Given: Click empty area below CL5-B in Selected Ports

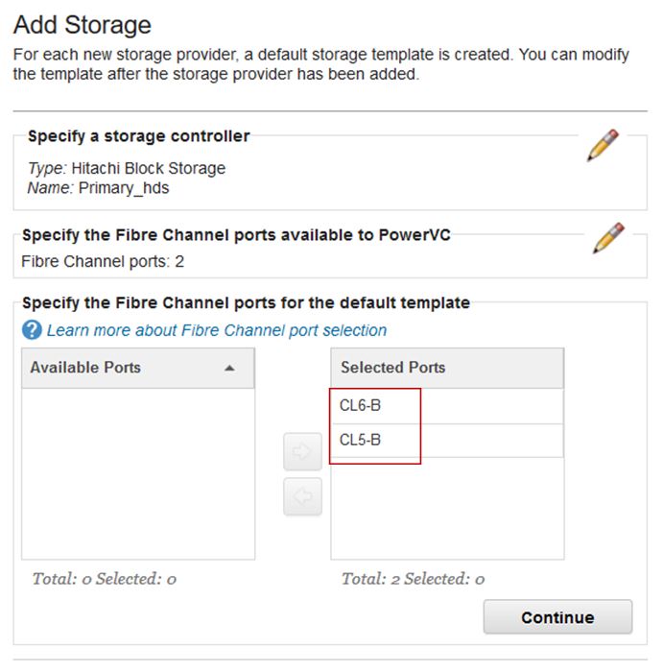Looking at the screenshot, I should click(x=447, y=509).
